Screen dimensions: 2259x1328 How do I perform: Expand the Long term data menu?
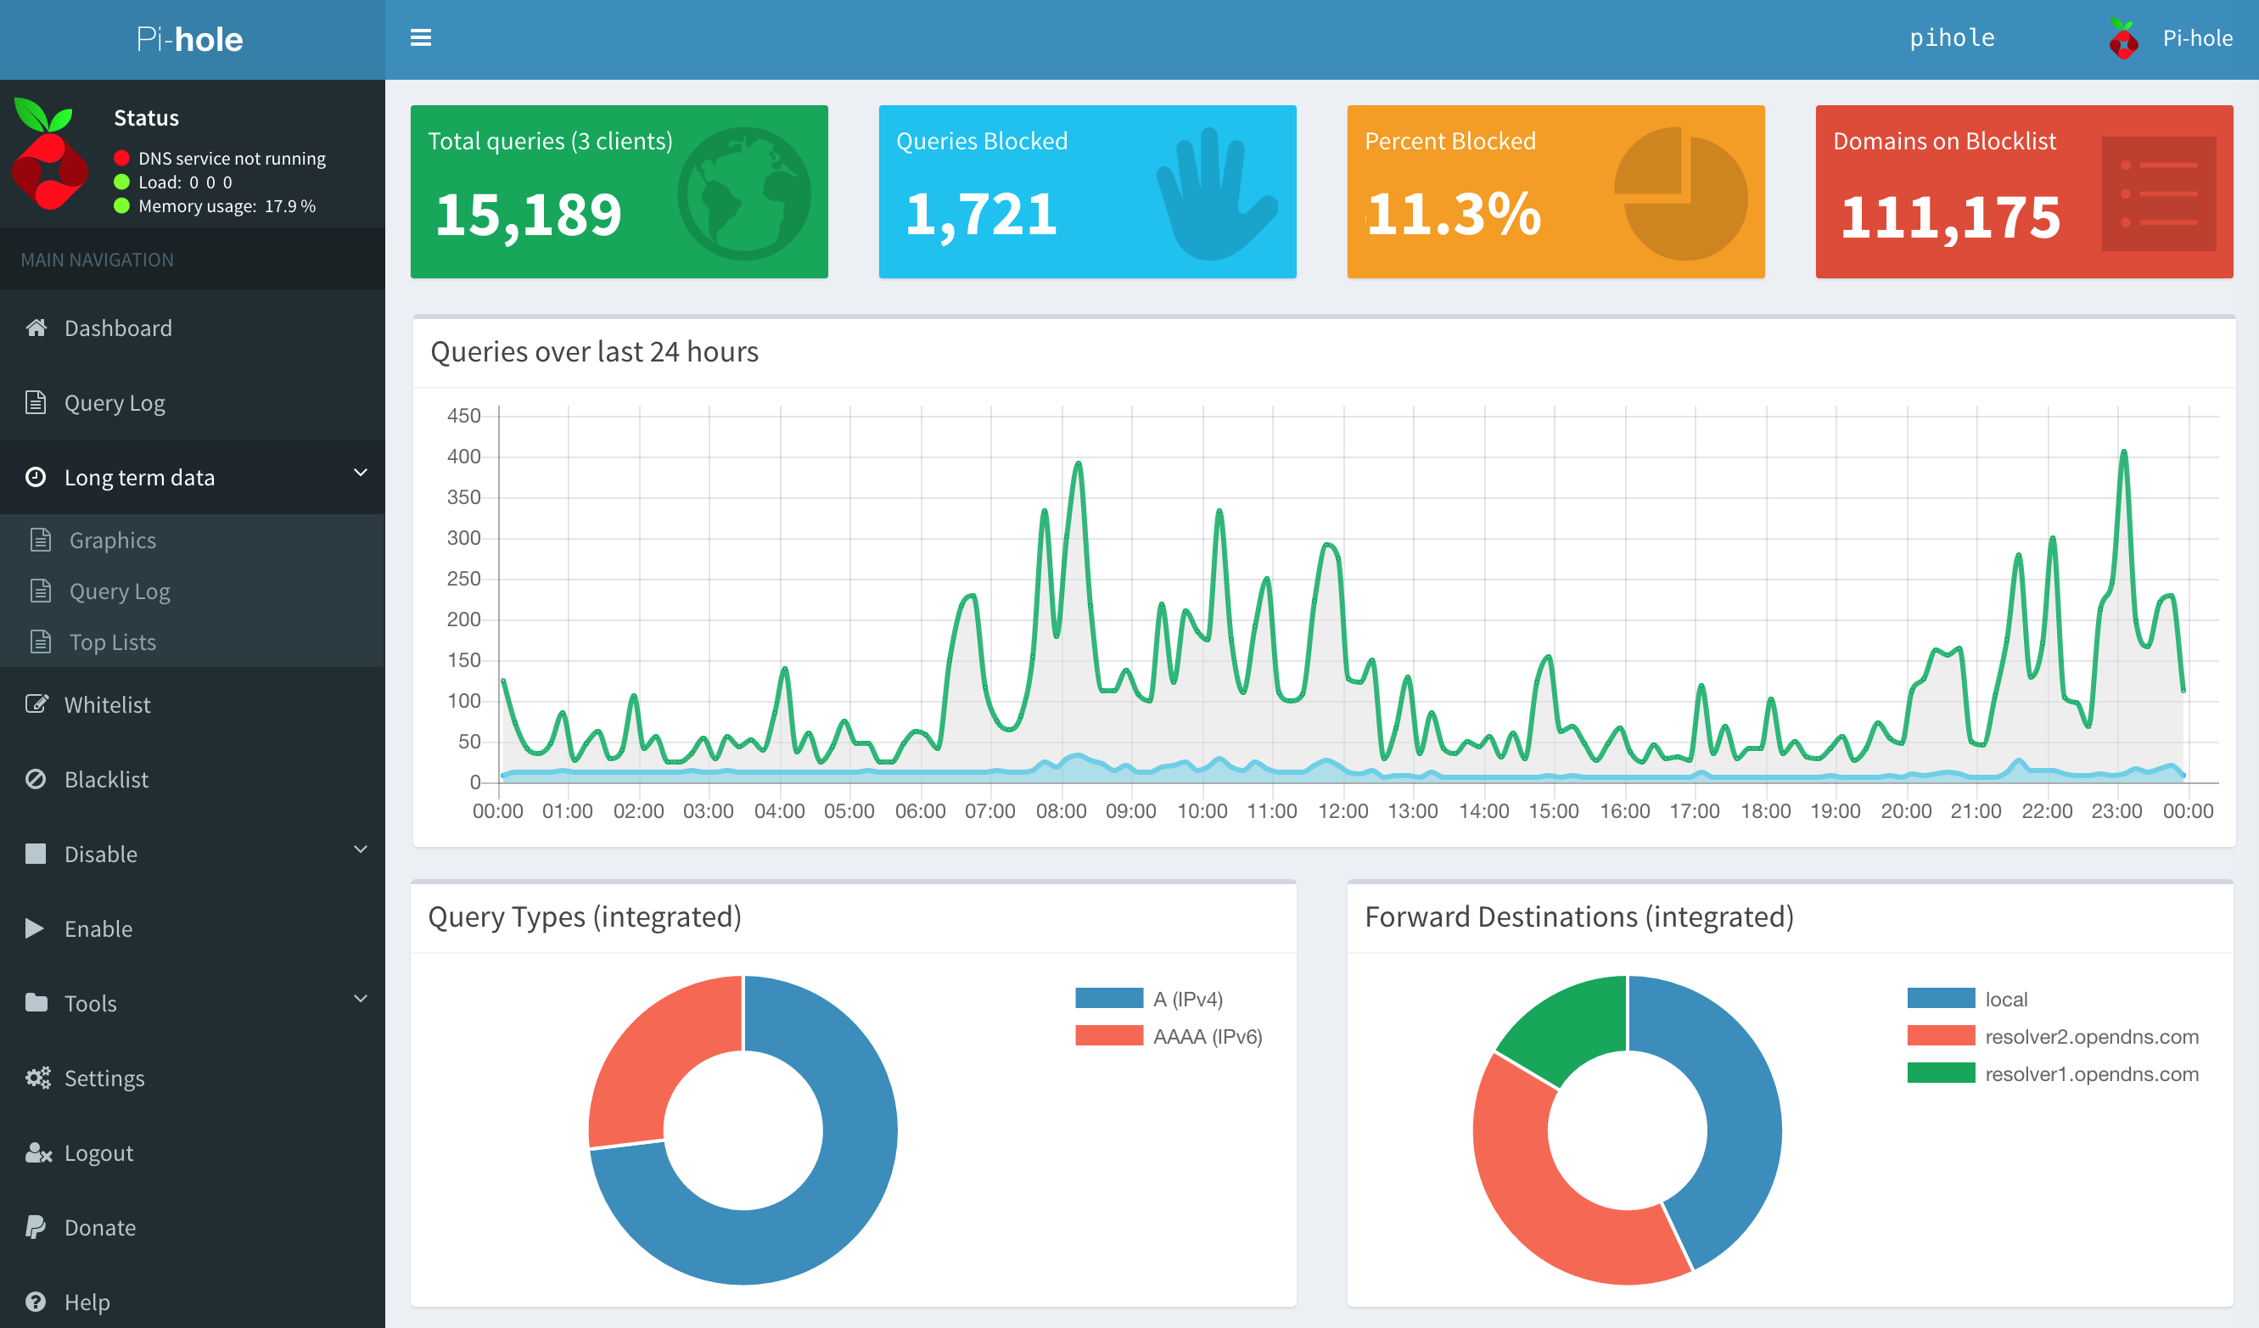tap(190, 476)
